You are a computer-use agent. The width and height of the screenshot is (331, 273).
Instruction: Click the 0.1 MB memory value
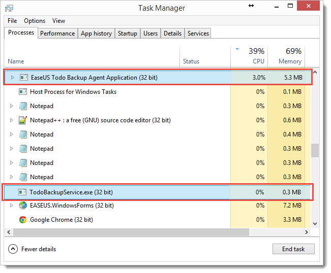(292, 92)
